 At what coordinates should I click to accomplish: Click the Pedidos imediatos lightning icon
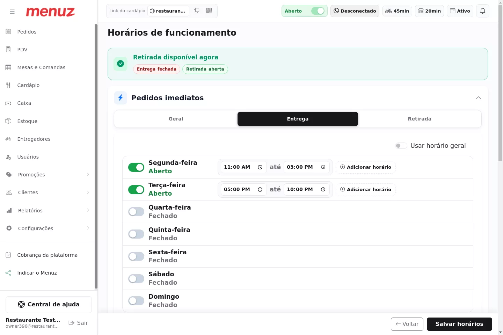(121, 98)
